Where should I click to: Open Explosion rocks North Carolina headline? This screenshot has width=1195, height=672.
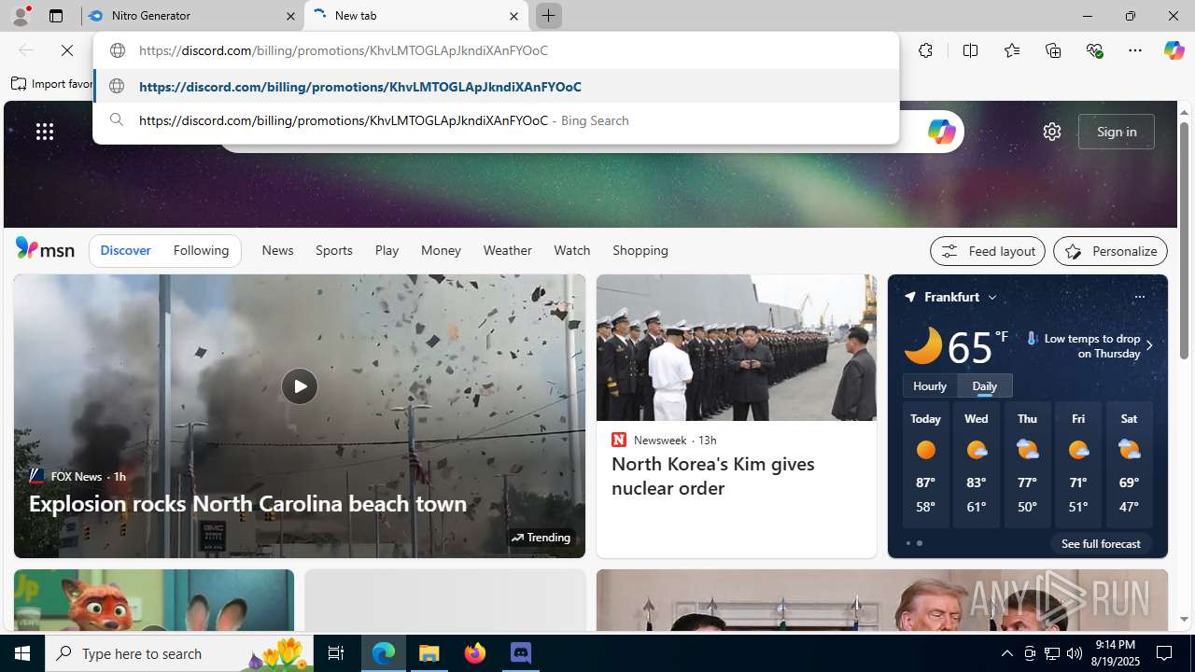tap(247, 503)
